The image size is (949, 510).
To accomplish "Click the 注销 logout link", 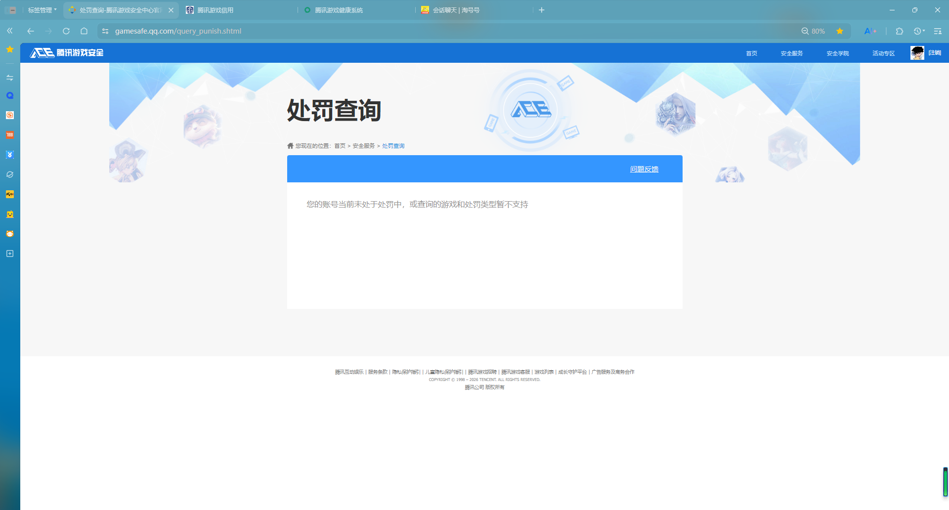I will (x=935, y=53).
